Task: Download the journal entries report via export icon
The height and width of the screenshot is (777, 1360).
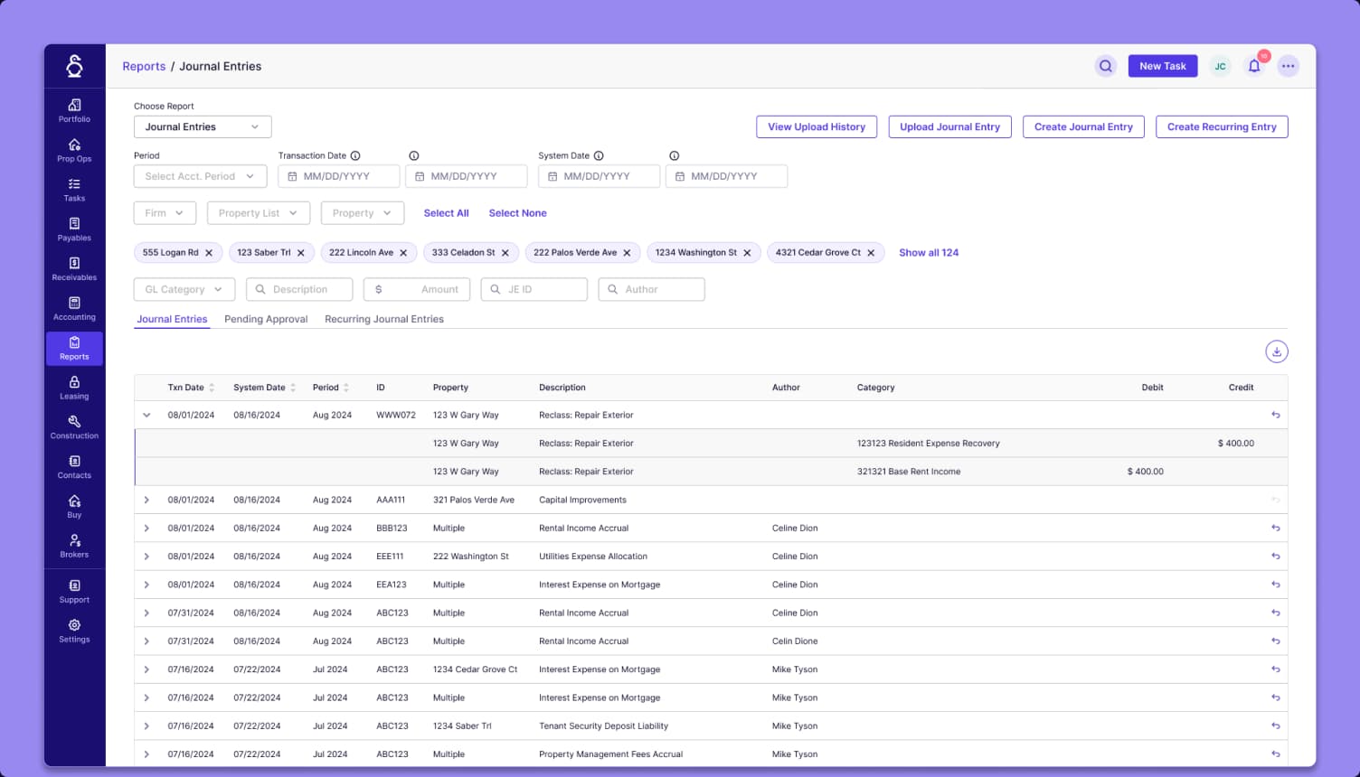Action: tap(1276, 351)
